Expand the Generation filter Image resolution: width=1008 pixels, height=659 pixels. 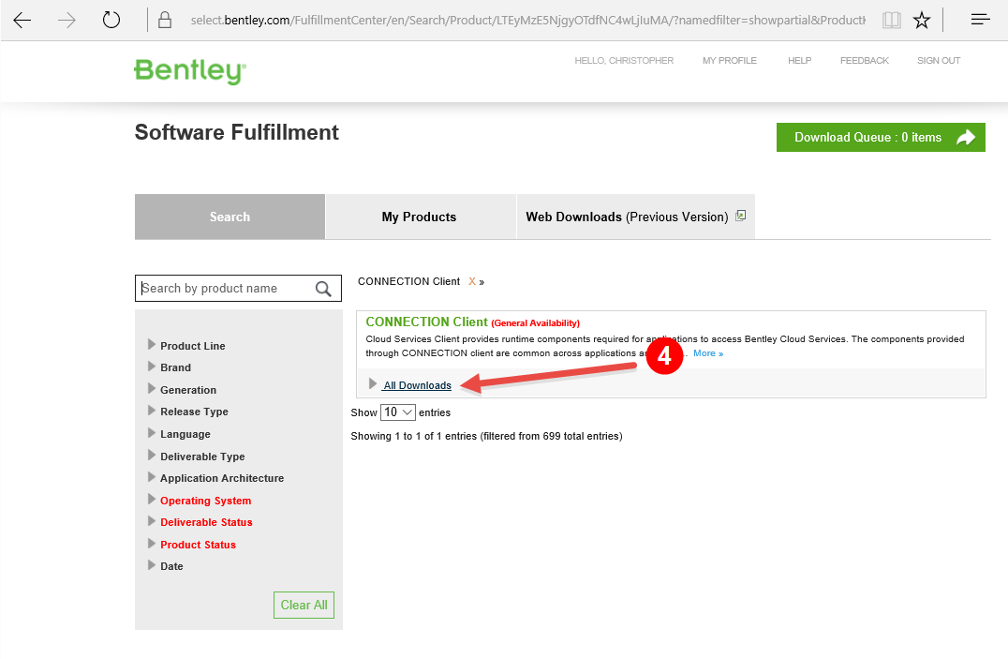pyautogui.click(x=182, y=390)
